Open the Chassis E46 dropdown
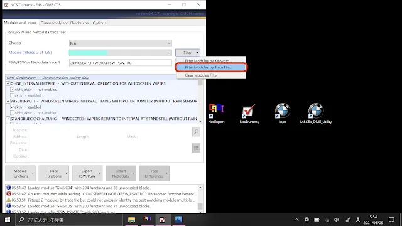The width and height of the screenshot is (402, 226). (120, 43)
